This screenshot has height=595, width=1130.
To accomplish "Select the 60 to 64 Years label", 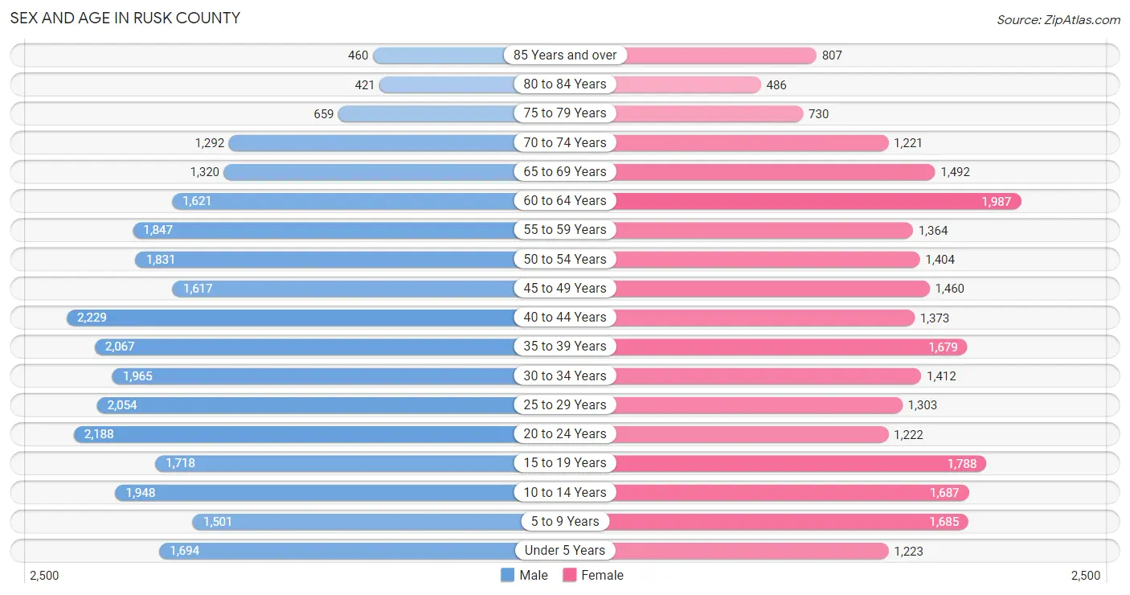I will [565, 201].
